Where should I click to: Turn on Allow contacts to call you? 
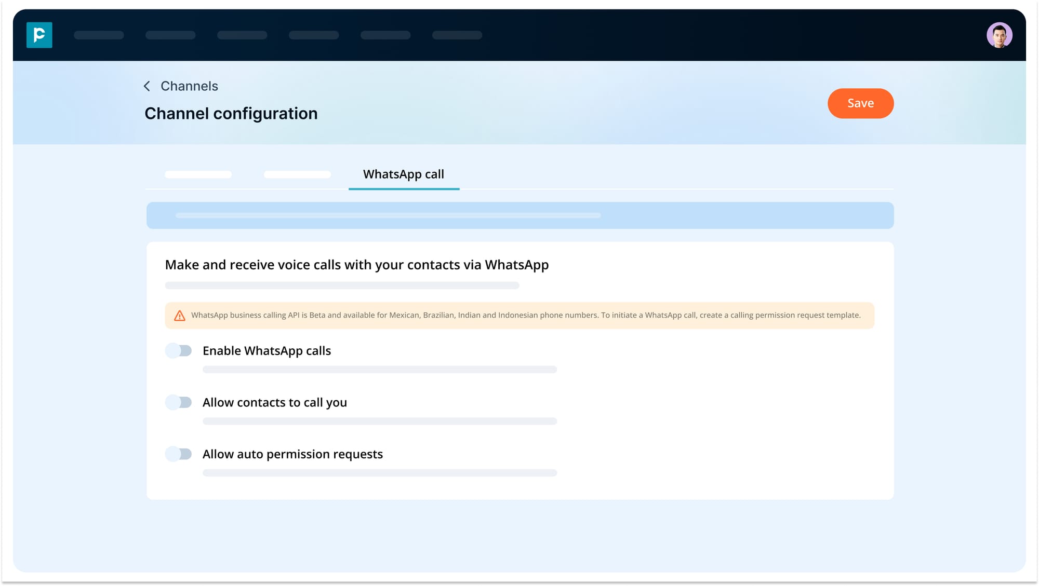tap(179, 402)
